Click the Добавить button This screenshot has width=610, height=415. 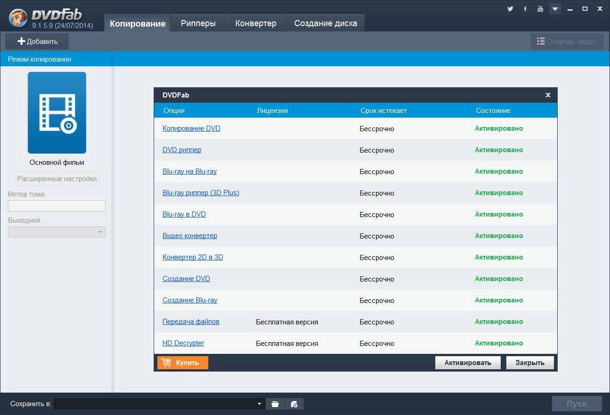coord(37,42)
